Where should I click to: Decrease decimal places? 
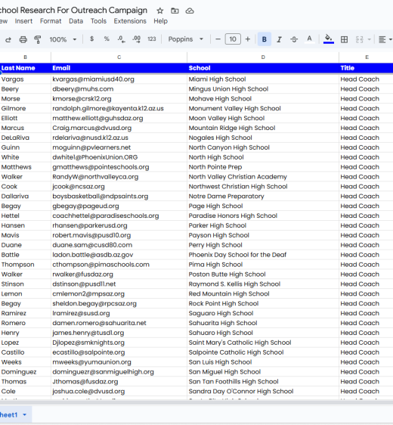(x=122, y=39)
